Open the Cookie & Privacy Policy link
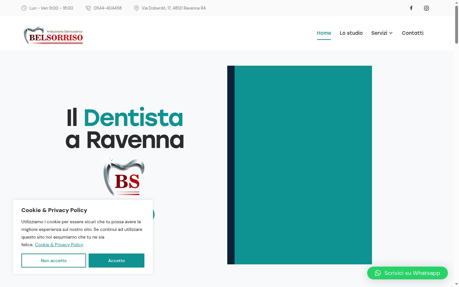The width and height of the screenshot is (459, 287). tap(59, 245)
